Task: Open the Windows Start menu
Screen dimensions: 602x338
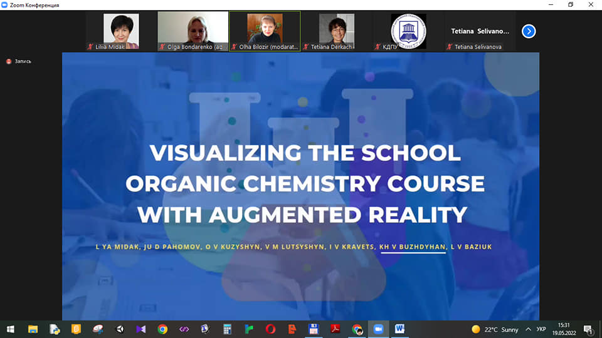Action: click(11, 329)
